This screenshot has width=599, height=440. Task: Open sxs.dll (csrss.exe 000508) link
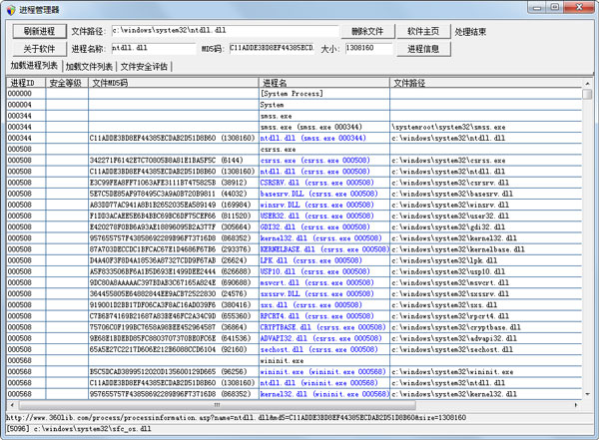[x=310, y=304]
